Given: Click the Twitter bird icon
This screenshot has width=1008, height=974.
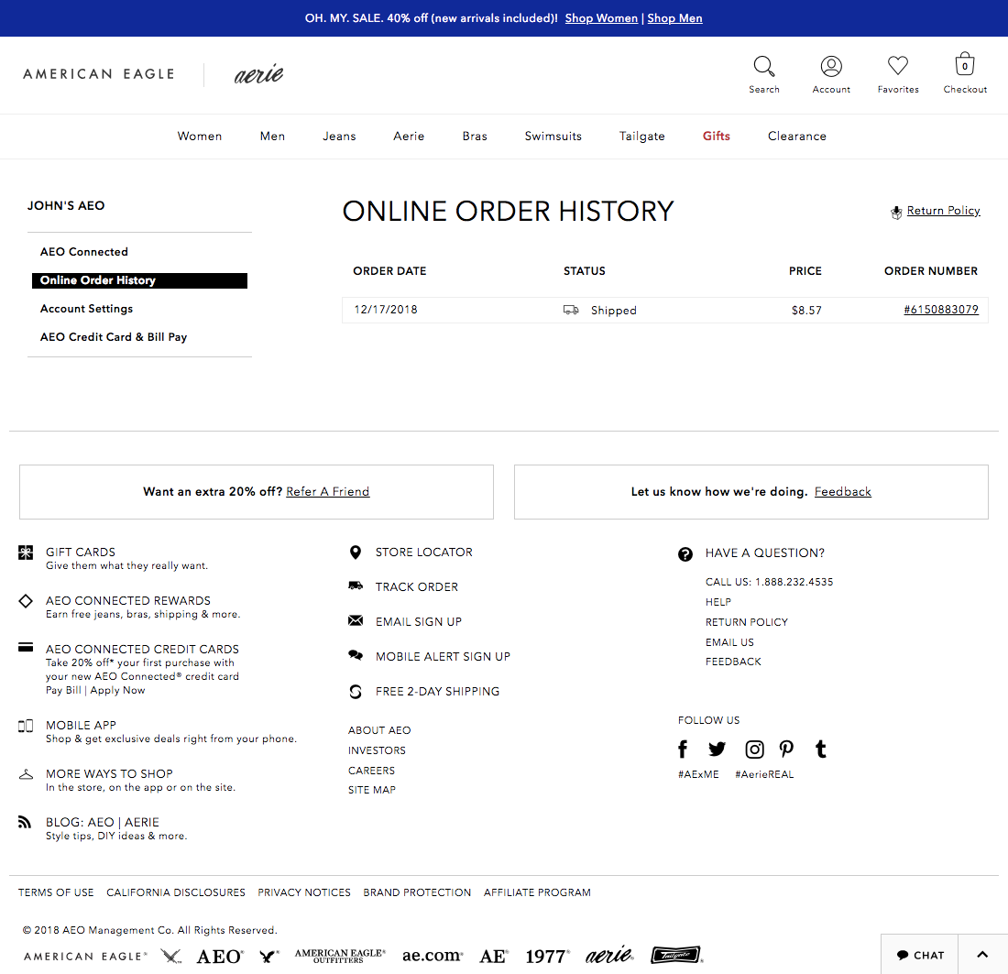Looking at the screenshot, I should (x=717, y=749).
